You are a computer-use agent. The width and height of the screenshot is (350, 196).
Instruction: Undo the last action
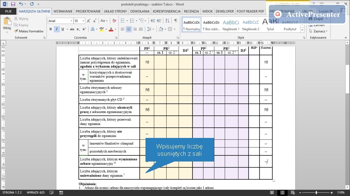click(x=21, y=4)
